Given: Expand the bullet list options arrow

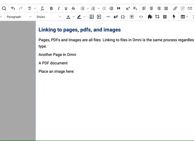Looking at the screenshot, I should (88, 8).
